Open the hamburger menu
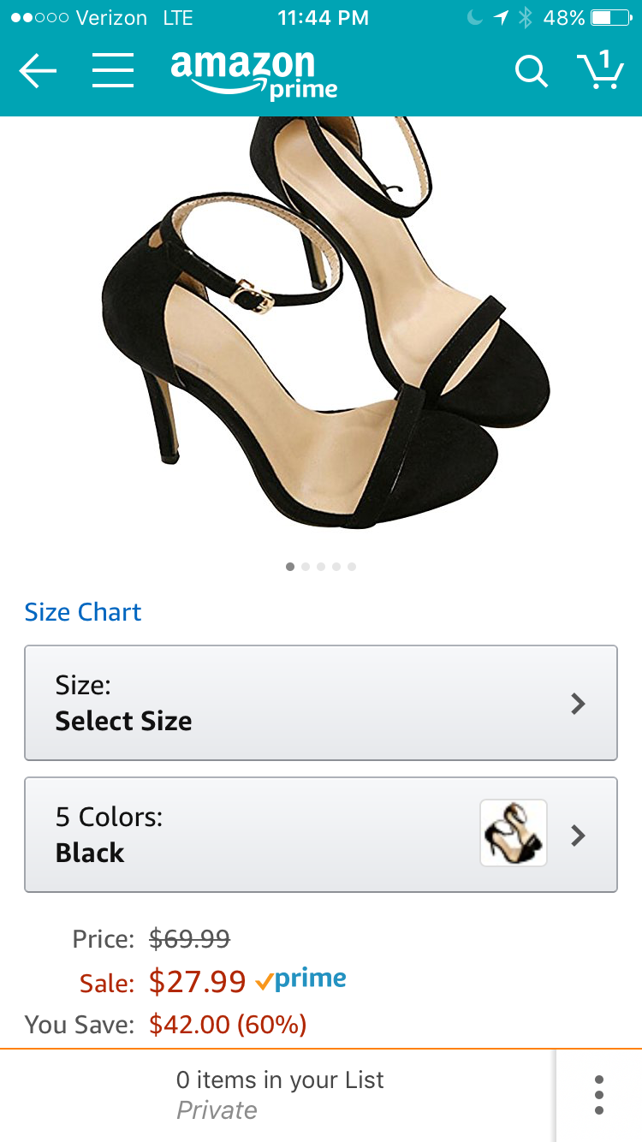The image size is (642, 1142). 113,72
